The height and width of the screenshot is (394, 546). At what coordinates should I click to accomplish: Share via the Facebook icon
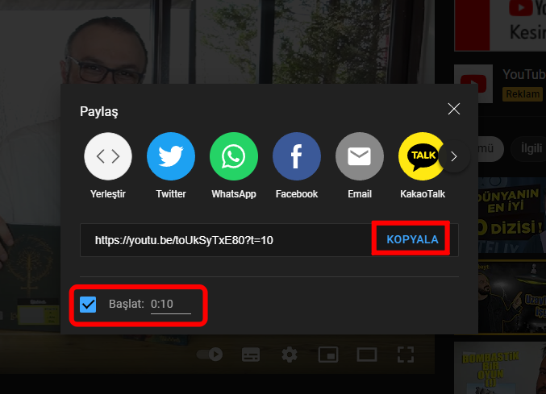tap(296, 156)
